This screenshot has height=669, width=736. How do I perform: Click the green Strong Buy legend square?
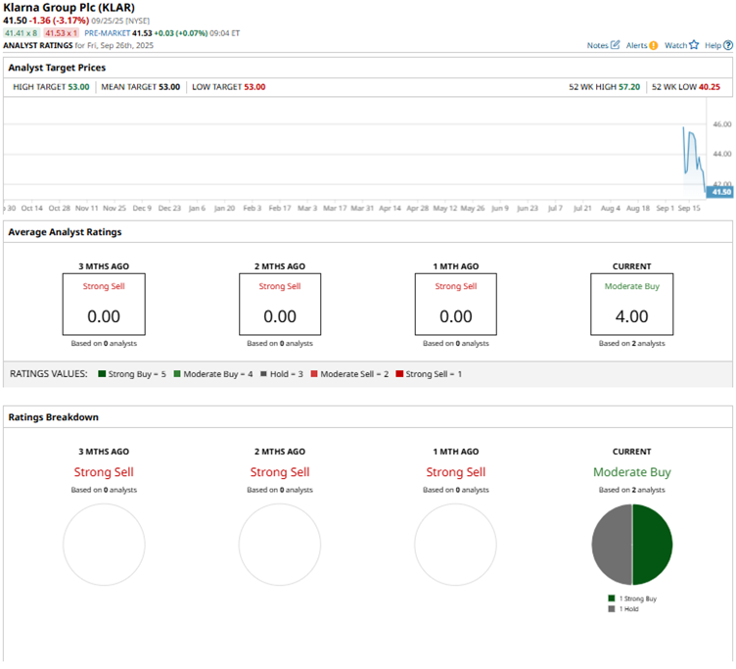(x=611, y=597)
